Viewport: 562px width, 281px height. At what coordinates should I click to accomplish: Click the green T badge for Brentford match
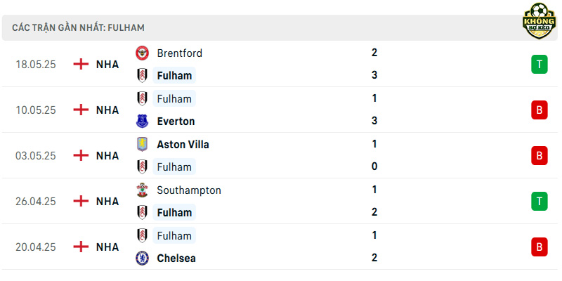pos(539,64)
